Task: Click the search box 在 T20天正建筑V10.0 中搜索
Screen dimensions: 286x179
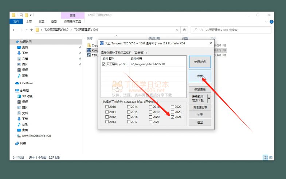Action: (231, 30)
